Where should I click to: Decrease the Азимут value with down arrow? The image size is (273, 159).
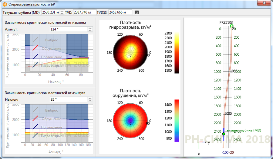[x=90, y=31]
